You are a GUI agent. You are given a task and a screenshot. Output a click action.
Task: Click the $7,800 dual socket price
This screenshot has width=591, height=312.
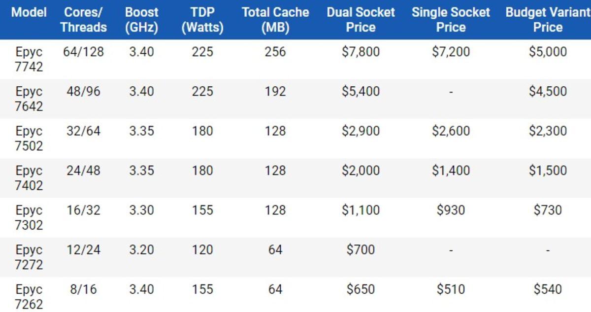[x=361, y=52]
